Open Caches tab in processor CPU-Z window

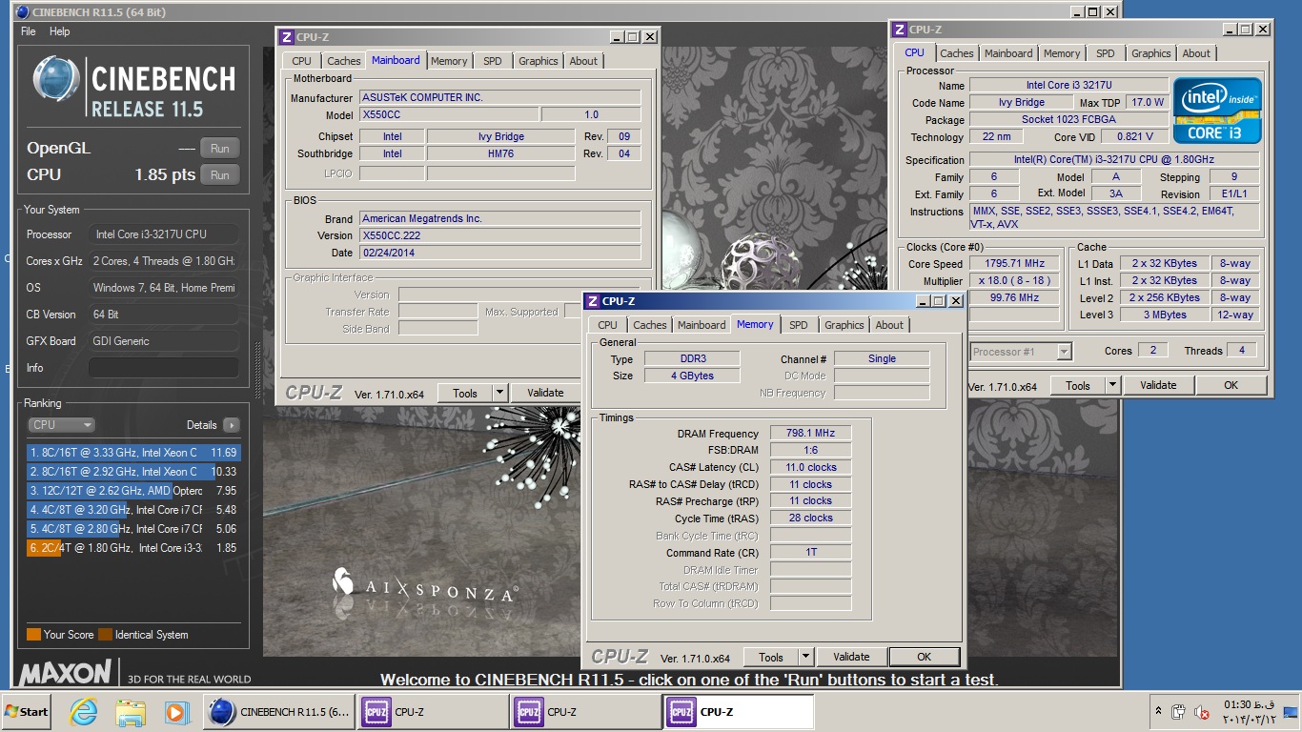tap(957, 53)
